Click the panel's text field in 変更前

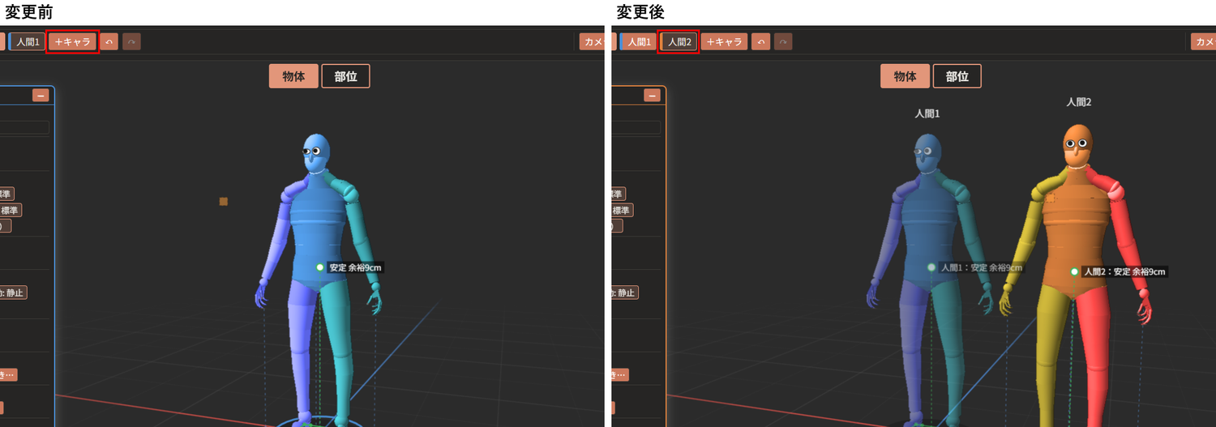point(24,127)
